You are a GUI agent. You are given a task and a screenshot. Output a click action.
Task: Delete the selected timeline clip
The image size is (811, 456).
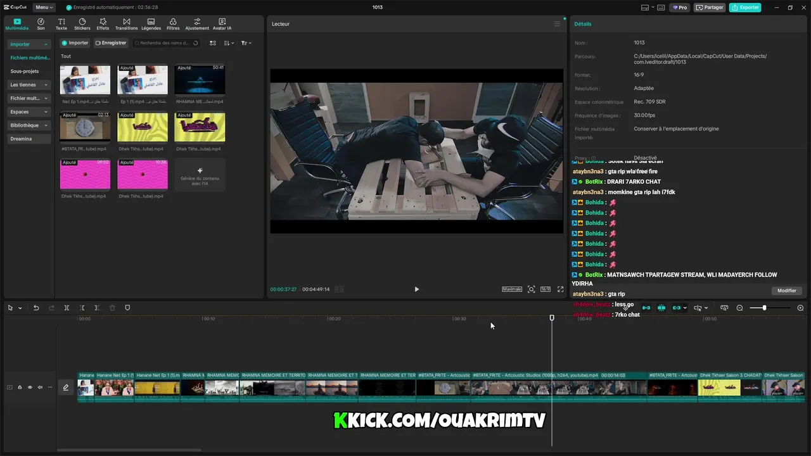coord(112,308)
